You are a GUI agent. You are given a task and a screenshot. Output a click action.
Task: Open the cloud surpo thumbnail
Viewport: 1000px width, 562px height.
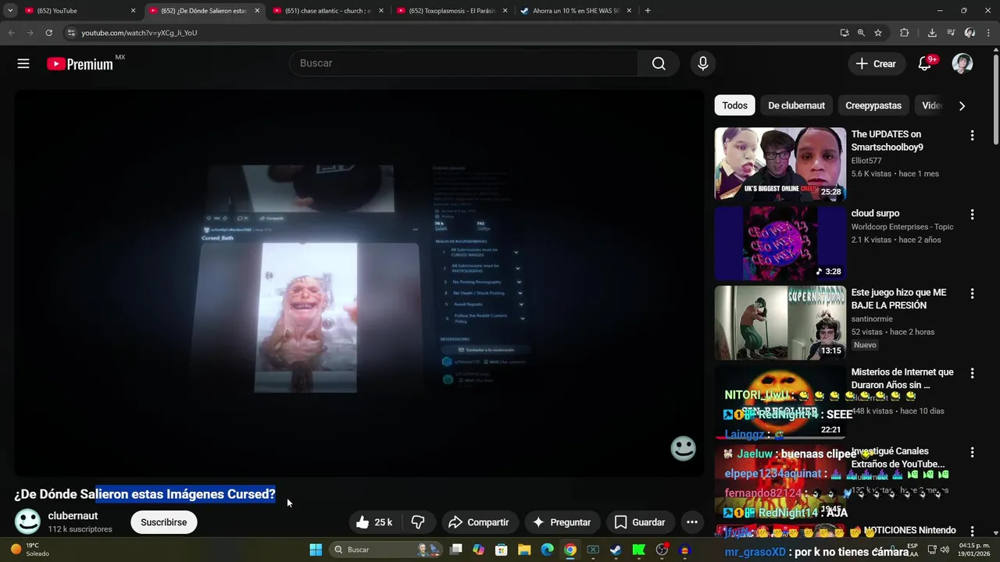point(780,243)
